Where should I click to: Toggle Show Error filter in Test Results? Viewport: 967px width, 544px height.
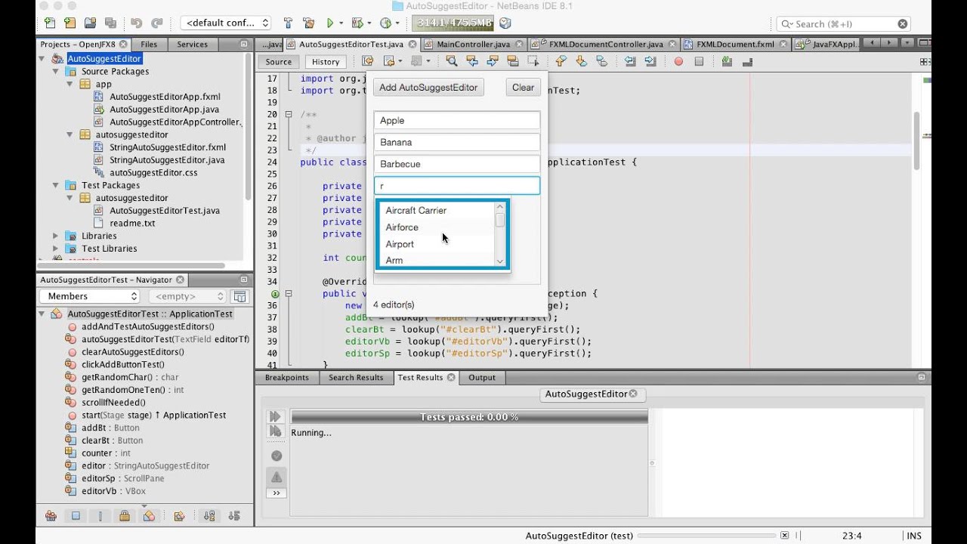point(277,477)
